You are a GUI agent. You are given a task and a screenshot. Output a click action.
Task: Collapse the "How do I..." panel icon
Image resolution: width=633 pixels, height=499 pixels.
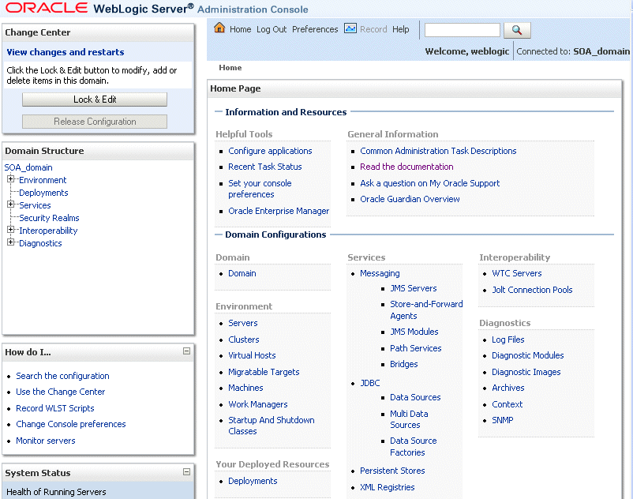[187, 352]
